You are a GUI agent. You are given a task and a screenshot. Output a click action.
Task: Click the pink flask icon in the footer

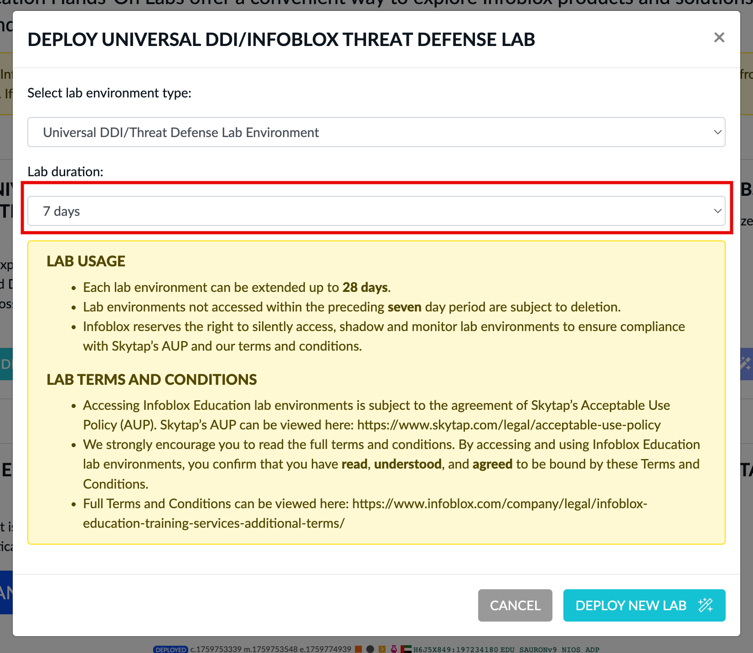click(x=394, y=649)
